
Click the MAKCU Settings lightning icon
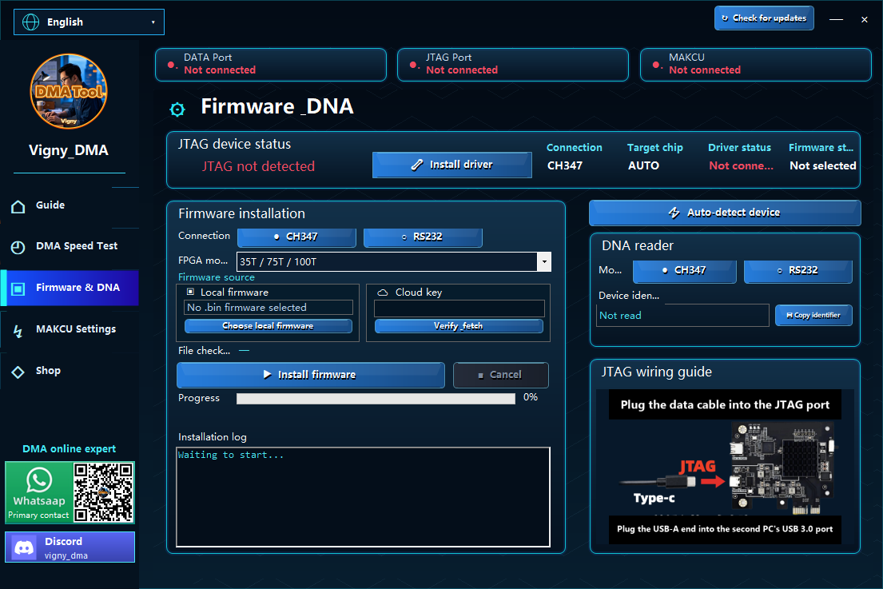coord(18,331)
